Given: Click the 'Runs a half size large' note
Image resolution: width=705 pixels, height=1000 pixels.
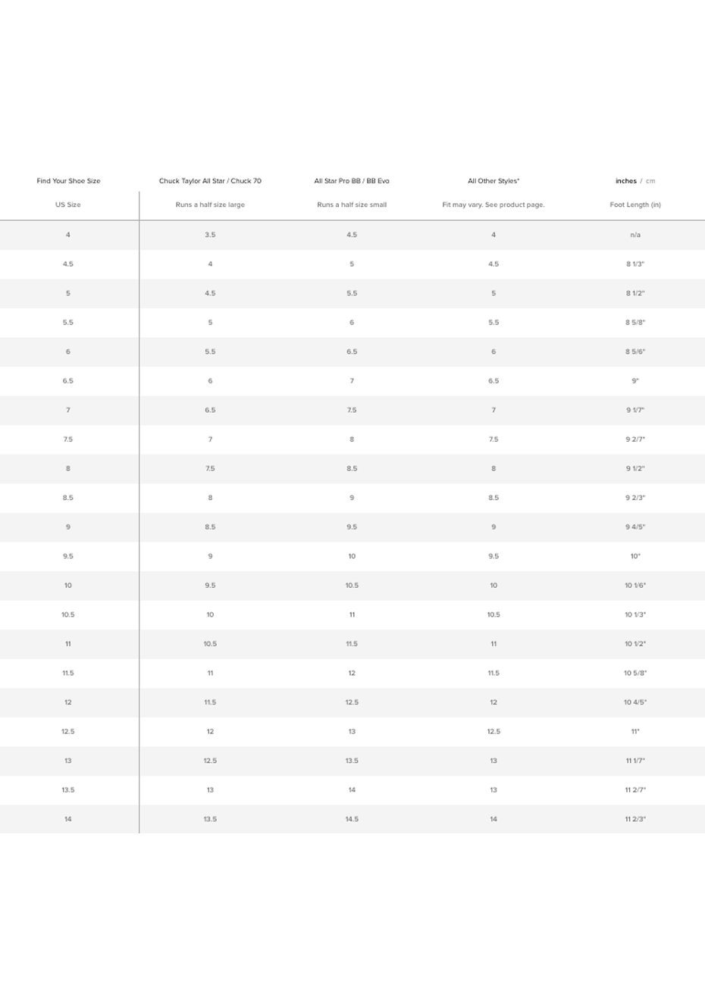Looking at the screenshot, I should [x=210, y=205].
